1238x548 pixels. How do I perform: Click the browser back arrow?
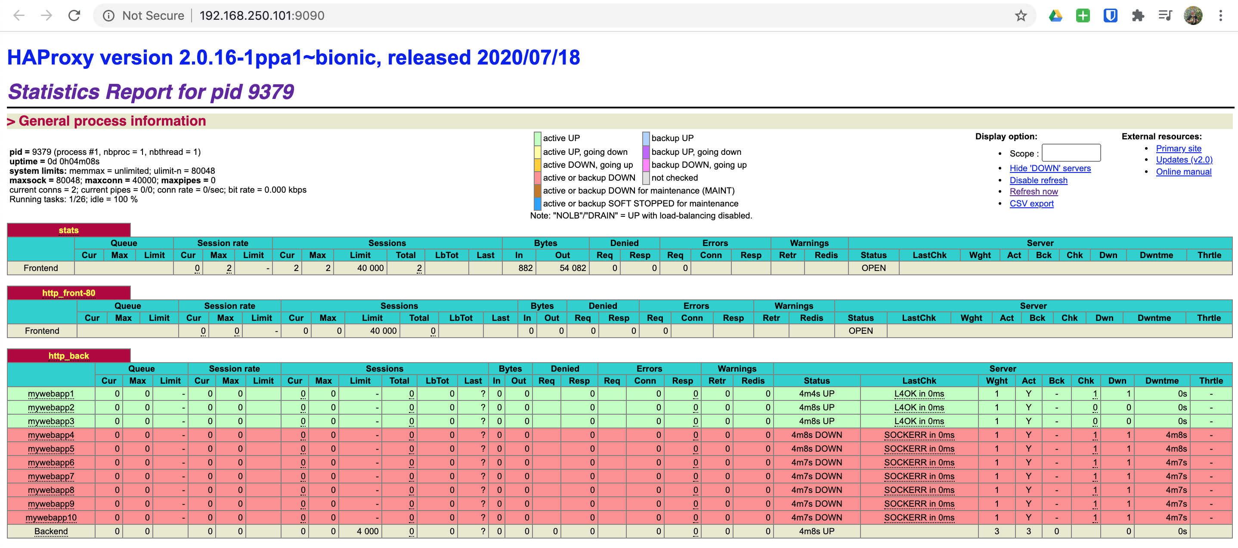(19, 15)
